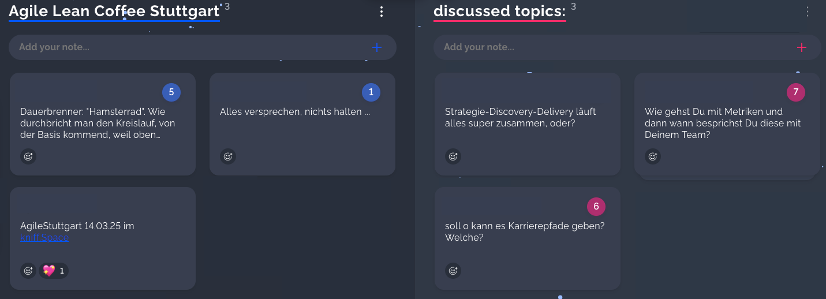The image size is (826, 299).
Task: Add reaction to 'Alles versprechen' card
Action: 228,156
